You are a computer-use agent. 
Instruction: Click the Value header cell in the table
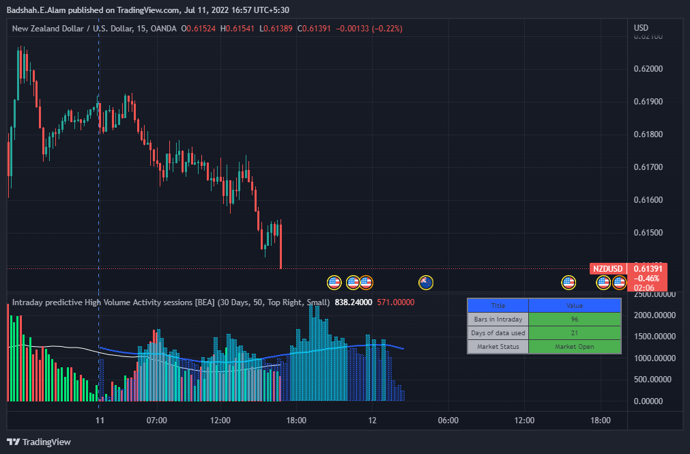coord(575,306)
